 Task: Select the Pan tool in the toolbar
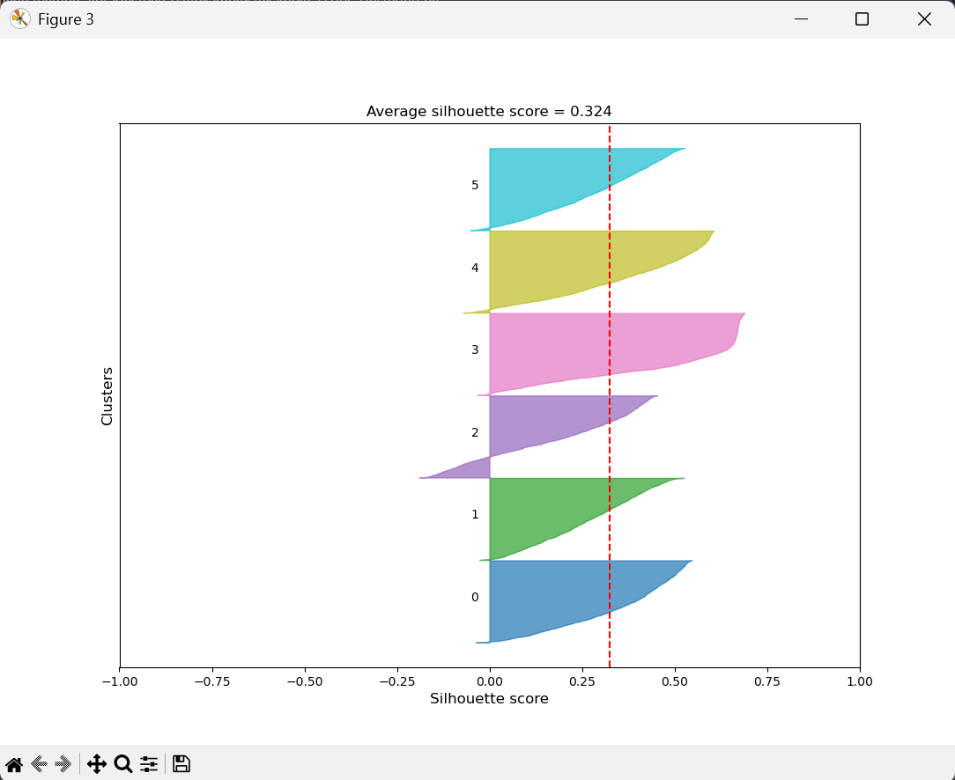click(x=97, y=763)
